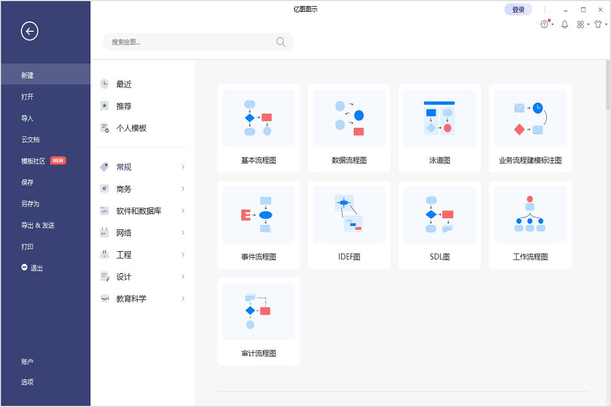Show 最近 recent templates
The height and width of the screenshot is (407, 611).
coord(123,84)
